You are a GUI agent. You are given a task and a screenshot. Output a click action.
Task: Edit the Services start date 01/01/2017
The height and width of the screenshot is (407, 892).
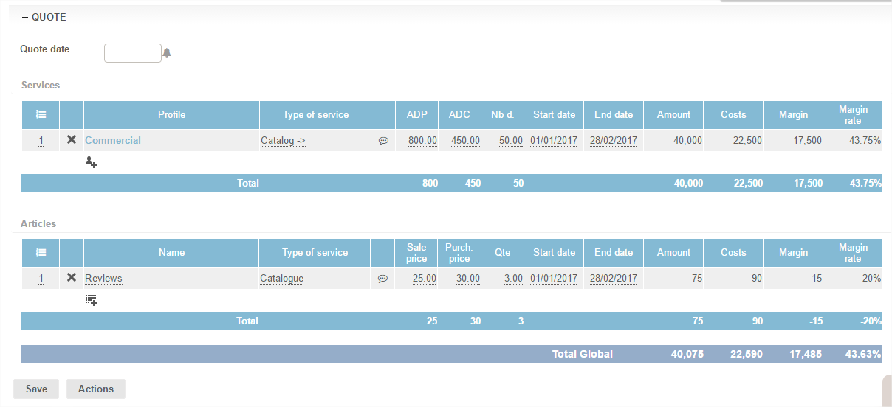[x=554, y=140]
